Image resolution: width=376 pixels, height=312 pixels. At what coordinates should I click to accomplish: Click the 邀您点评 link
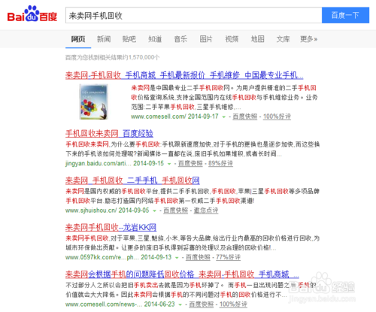pos(206,211)
